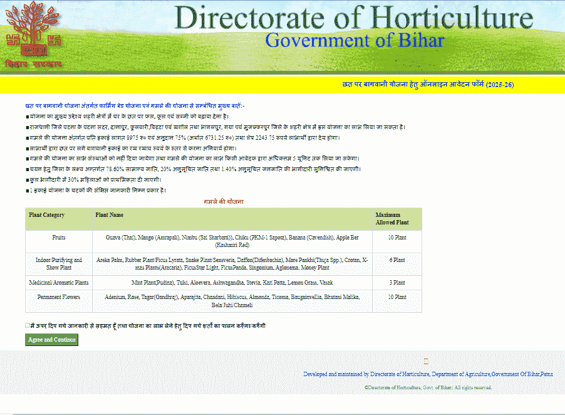
Task: Click the copyright notice in the footer
Action: (428, 388)
